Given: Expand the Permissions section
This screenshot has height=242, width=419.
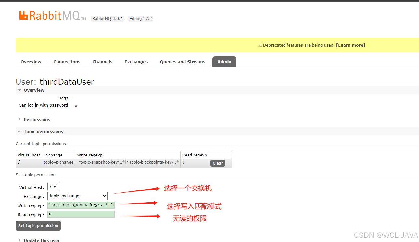Looking at the screenshot, I should click(x=37, y=119).
